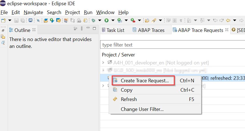Open the File menu
Screen dimensions: 245x131
click(4, 12)
